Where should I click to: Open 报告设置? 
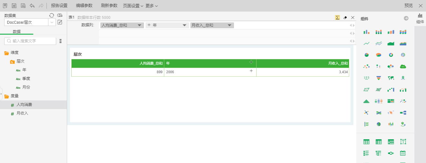(x=59, y=6)
